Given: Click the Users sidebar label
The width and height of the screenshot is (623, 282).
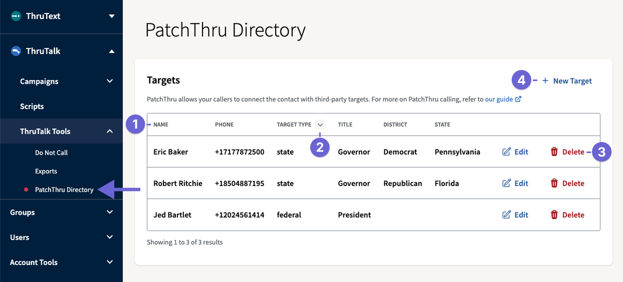Looking at the screenshot, I should point(20,237).
